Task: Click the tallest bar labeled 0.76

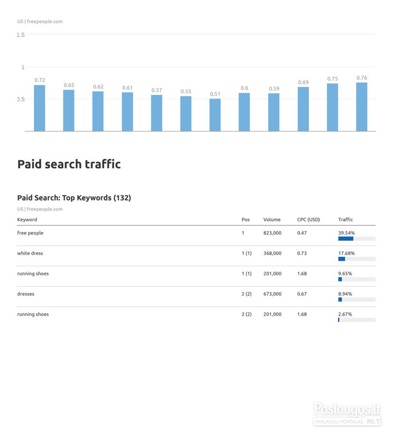Action: click(361, 107)
